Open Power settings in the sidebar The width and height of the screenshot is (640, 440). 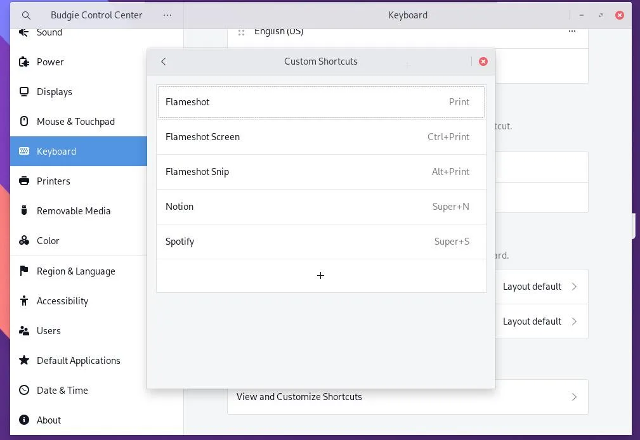point(50,61)
